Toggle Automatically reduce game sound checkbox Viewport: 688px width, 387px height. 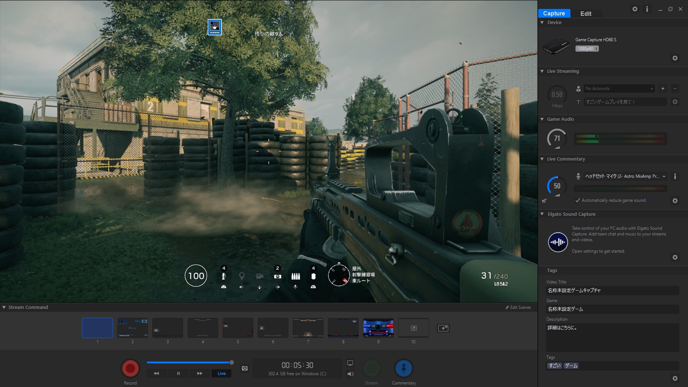tap(578, 200)
